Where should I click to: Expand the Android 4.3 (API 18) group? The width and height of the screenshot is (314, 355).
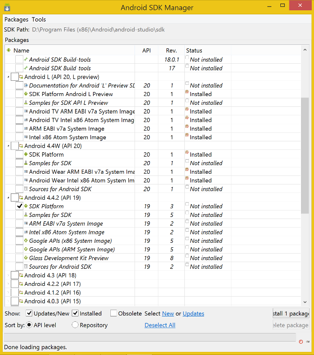(9, 275)
